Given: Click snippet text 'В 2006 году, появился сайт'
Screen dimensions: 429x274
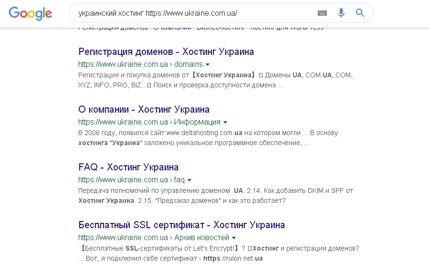Looking at the screenshot, I should [121, 133].
